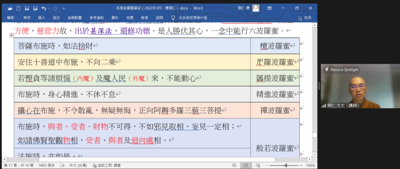Save the document with the floppy icon
This screenshot has height=169, width=400.
[27, 8]
